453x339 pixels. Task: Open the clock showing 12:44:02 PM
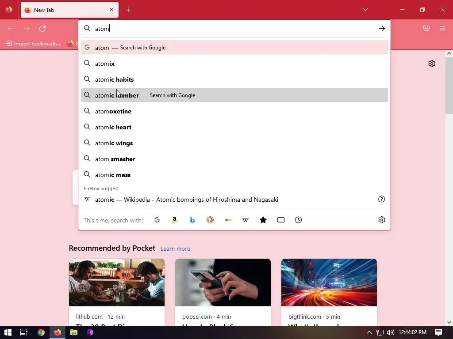(x=412, y=332)
